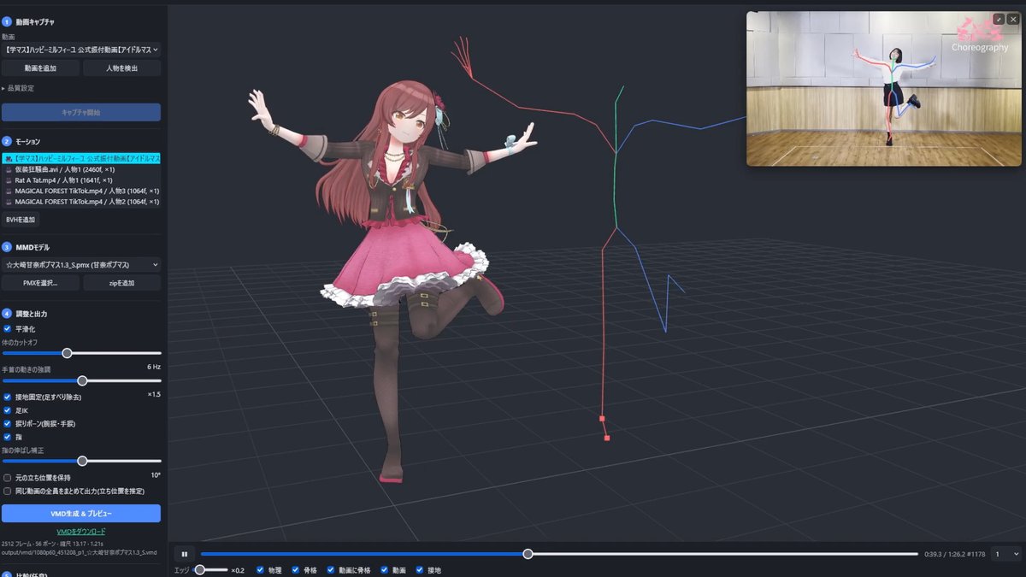The image size is (1026, 577).
Task: Expand the 品質設定 quality settings section
Action: tap(19, 88)
